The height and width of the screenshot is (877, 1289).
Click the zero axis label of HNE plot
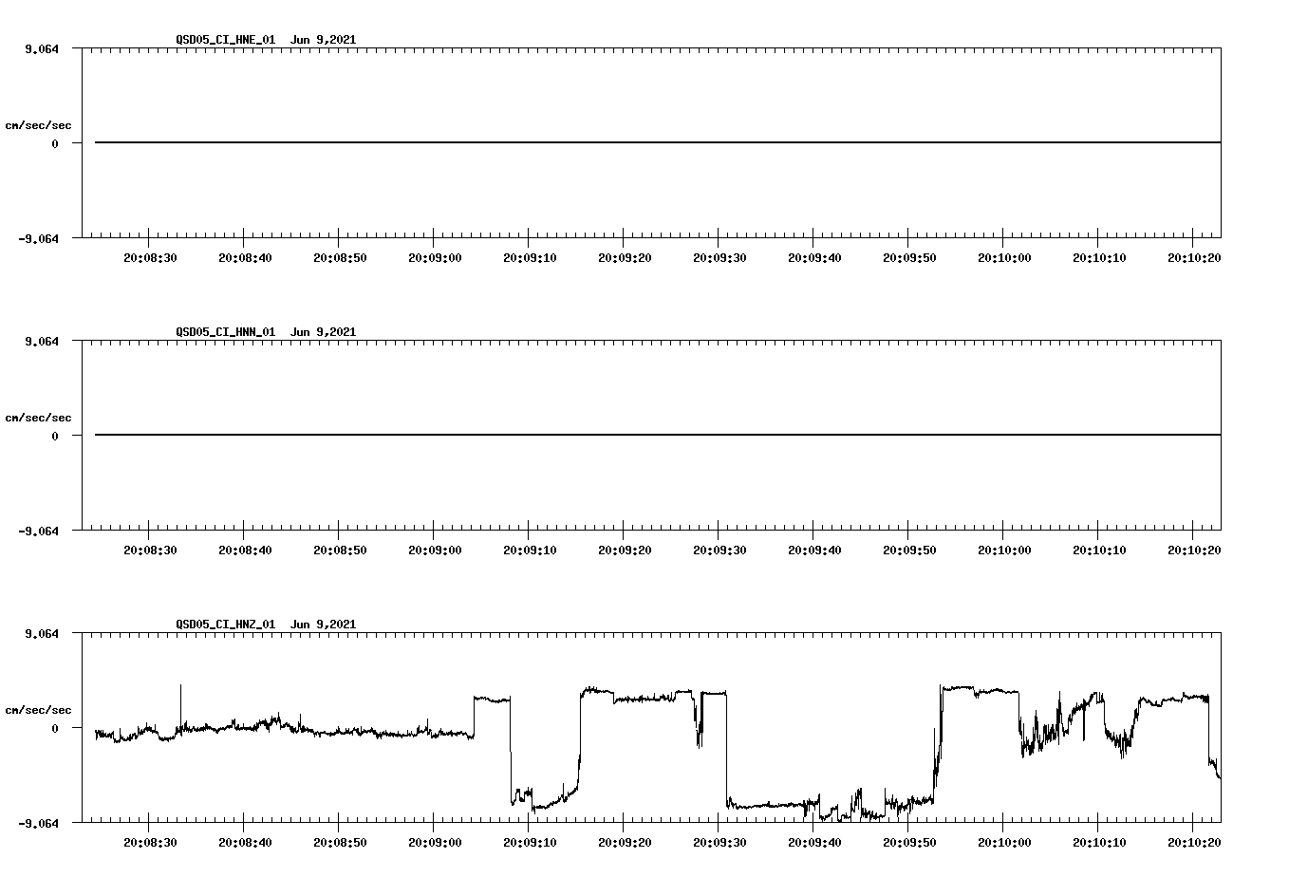click(x=55, y=143)
